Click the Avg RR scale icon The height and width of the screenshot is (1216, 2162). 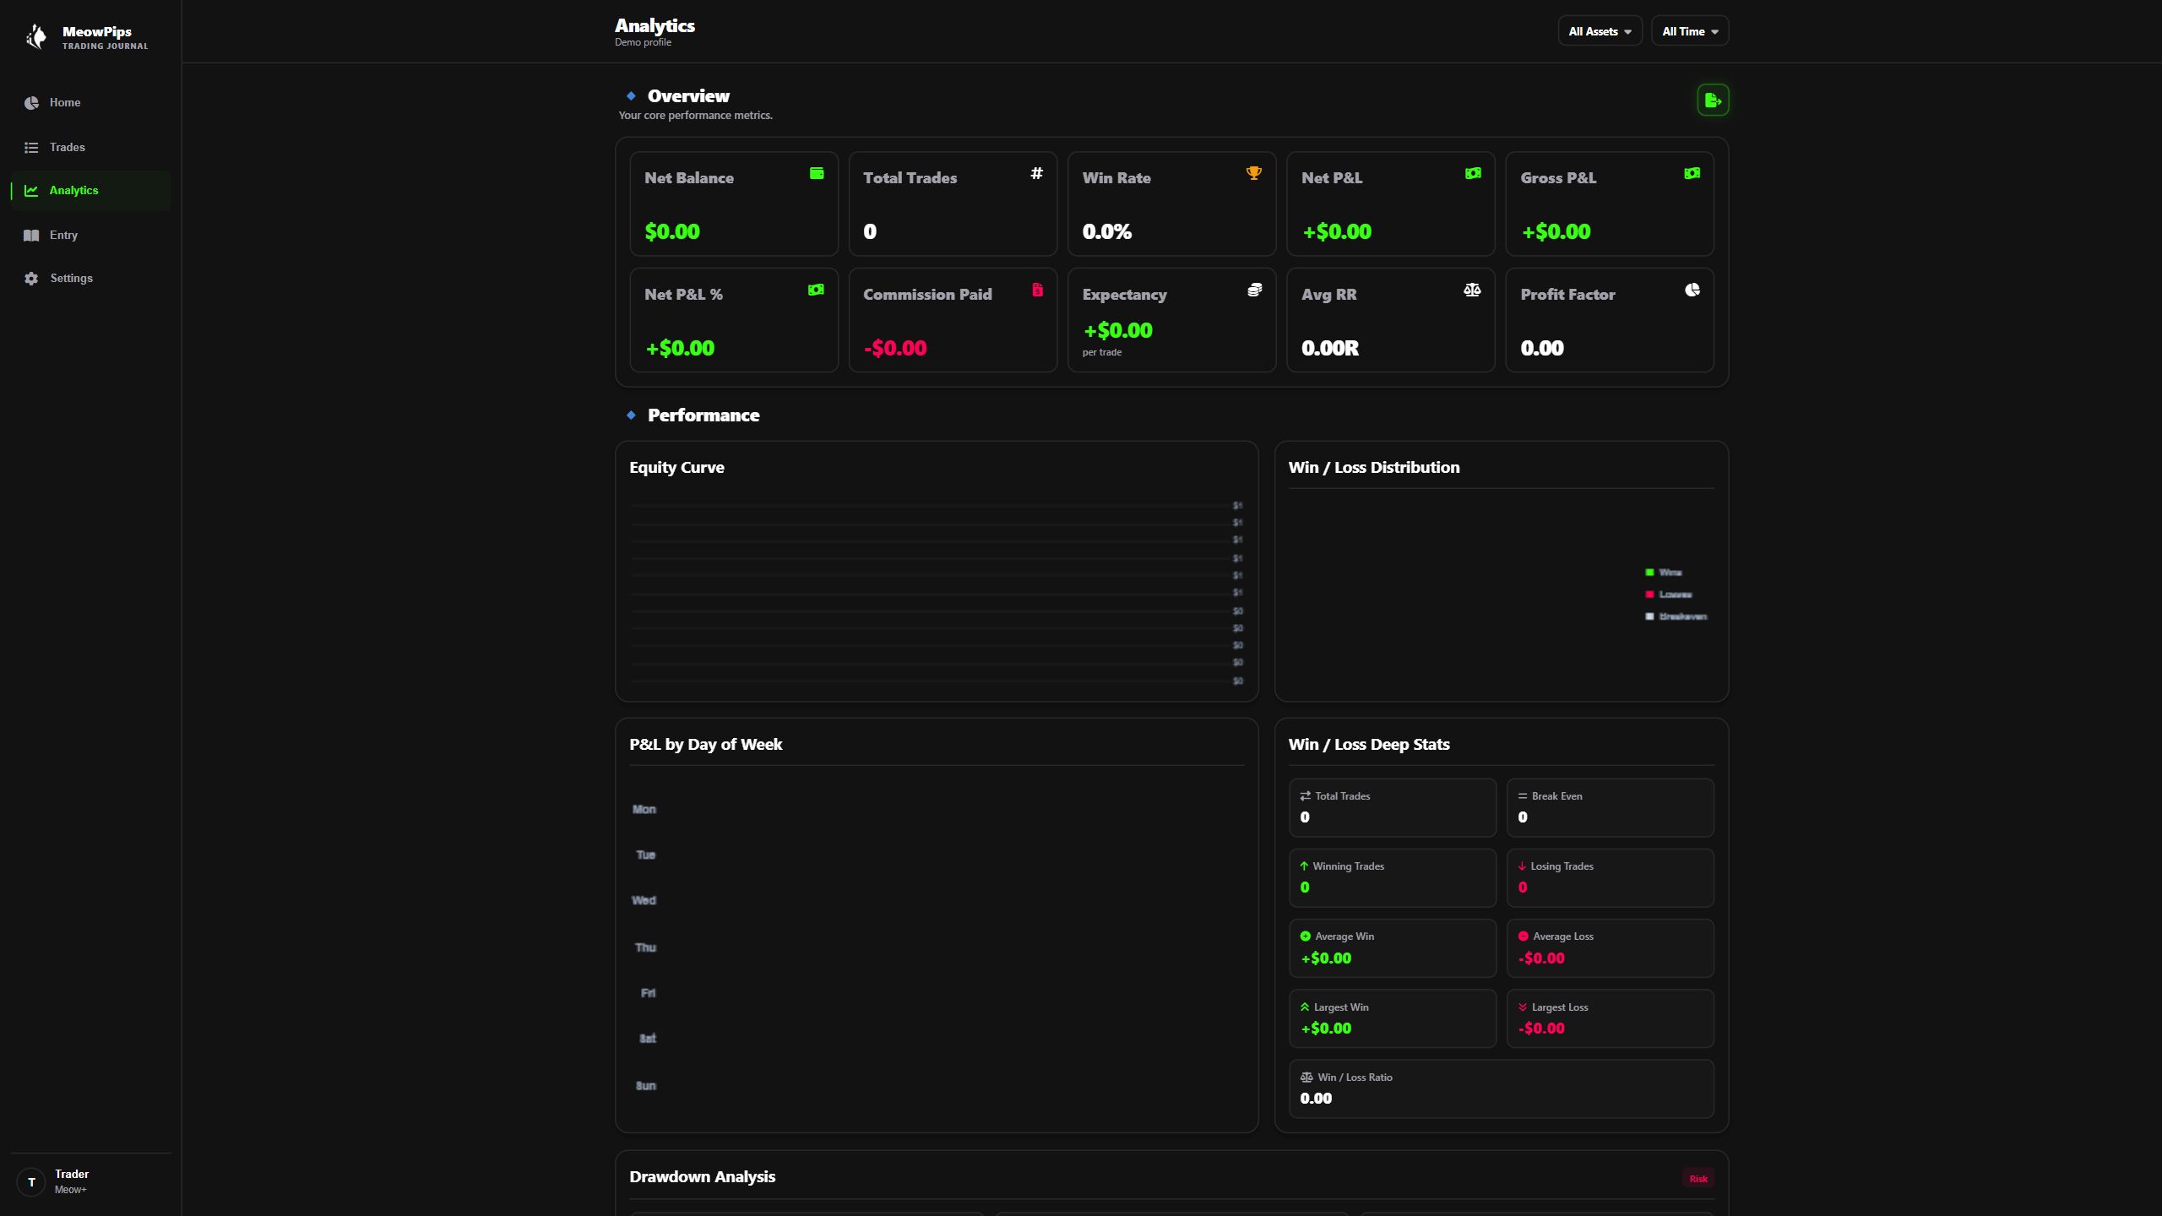coord(1472,290)
